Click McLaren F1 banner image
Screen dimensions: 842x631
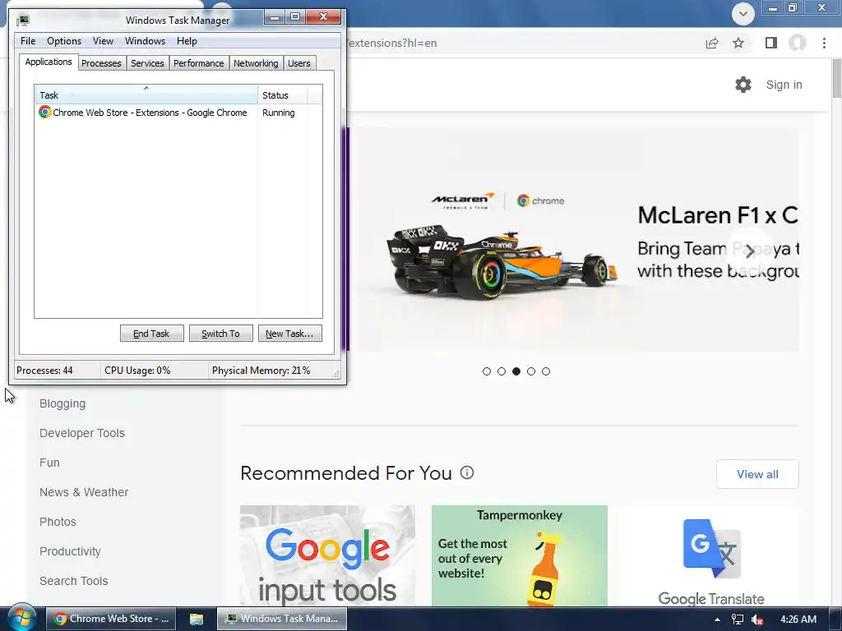pyautogui.click(x=579, y=240)
